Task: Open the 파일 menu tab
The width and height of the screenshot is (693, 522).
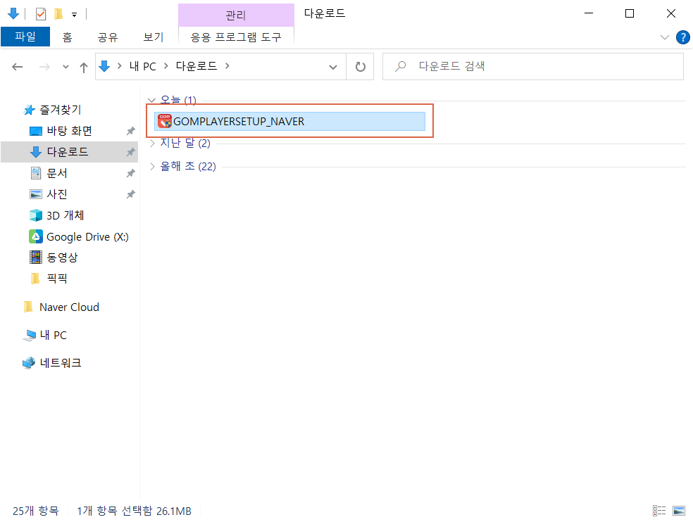Action: 25,37
